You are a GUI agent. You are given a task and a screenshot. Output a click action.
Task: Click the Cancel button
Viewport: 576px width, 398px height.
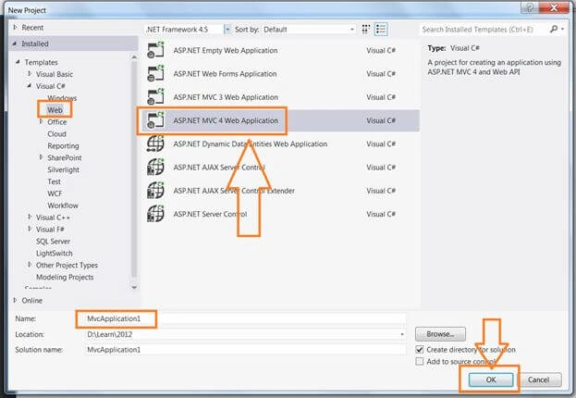pos(538,379)
